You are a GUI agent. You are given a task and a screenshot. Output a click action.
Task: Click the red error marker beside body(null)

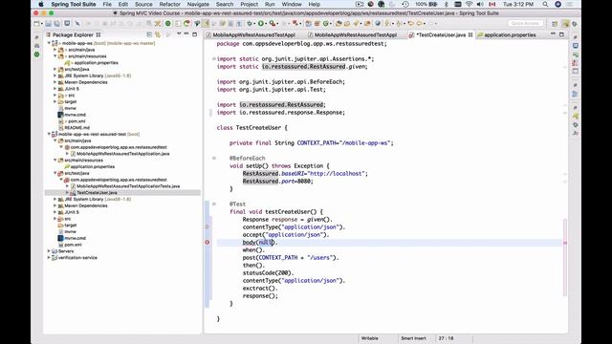[x=208, y=242]
